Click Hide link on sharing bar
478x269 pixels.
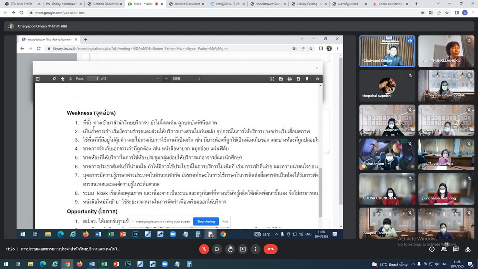coord(225,221)
